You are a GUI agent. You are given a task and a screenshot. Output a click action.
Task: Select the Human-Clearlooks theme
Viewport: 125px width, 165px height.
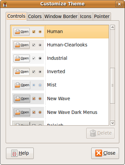coord(67,45)
